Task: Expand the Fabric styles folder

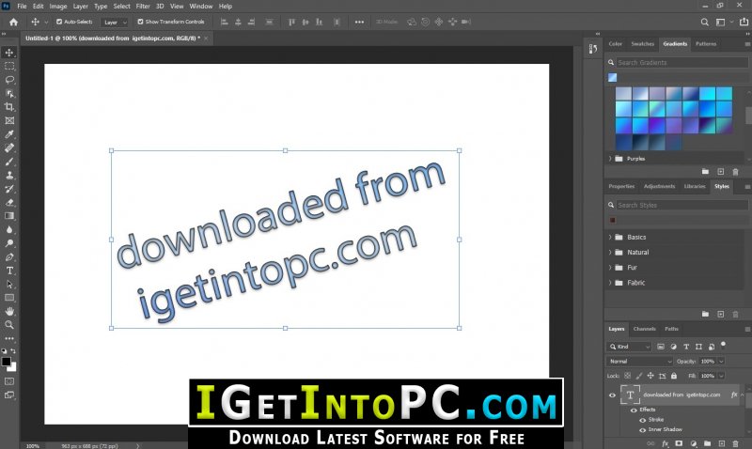Action: pos(610,283)
